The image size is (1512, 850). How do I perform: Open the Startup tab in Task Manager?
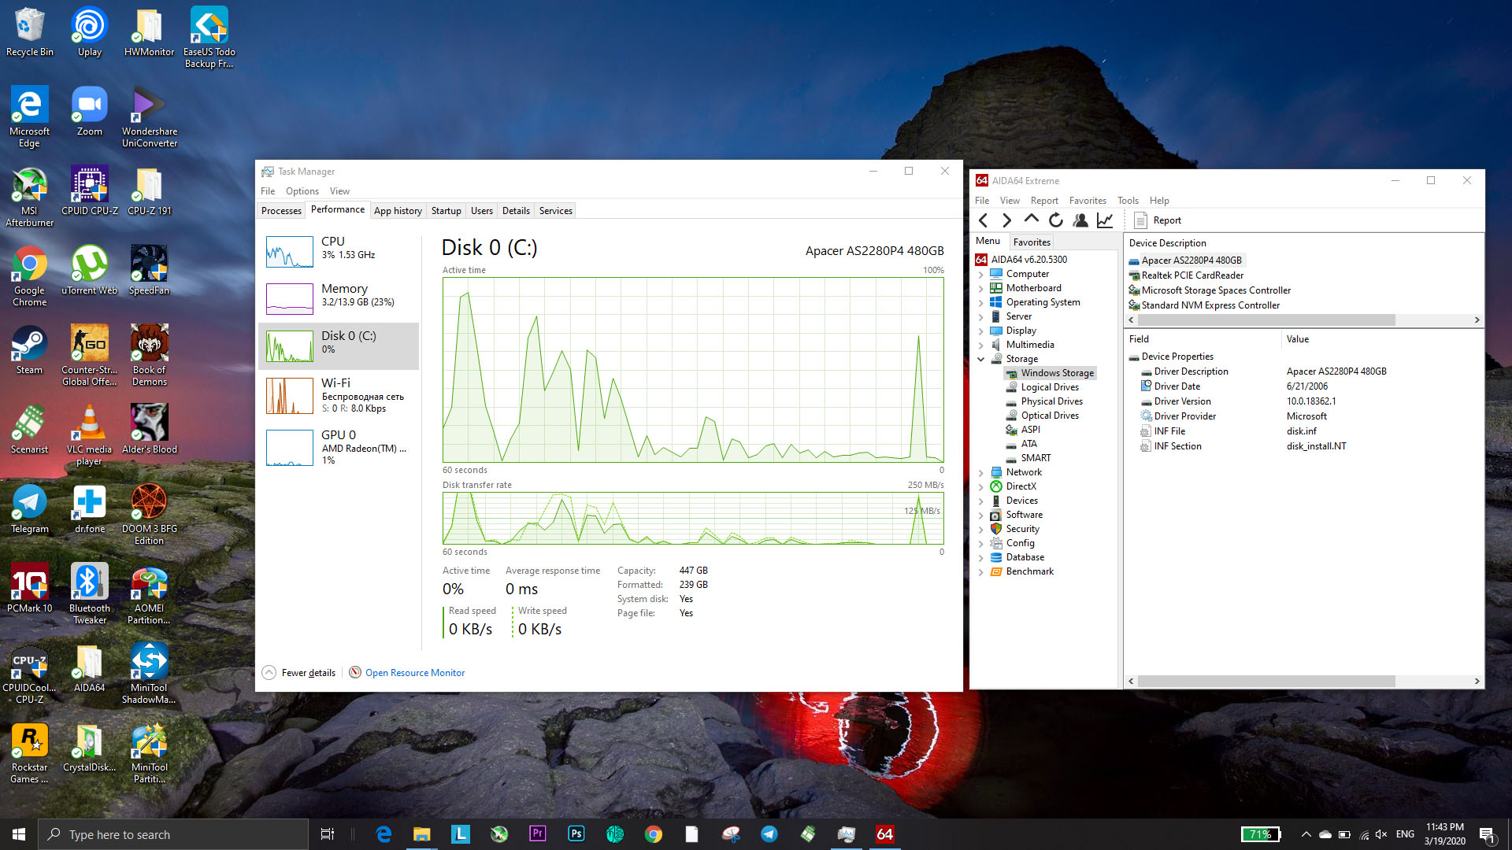(x=446, y=211)
